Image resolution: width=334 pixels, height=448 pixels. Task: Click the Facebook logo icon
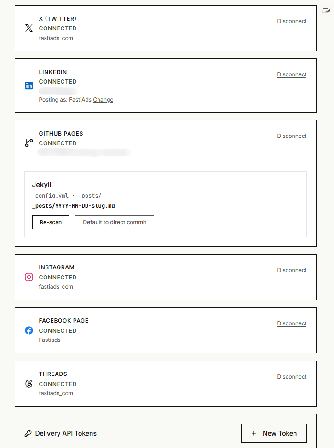(29, 330)
